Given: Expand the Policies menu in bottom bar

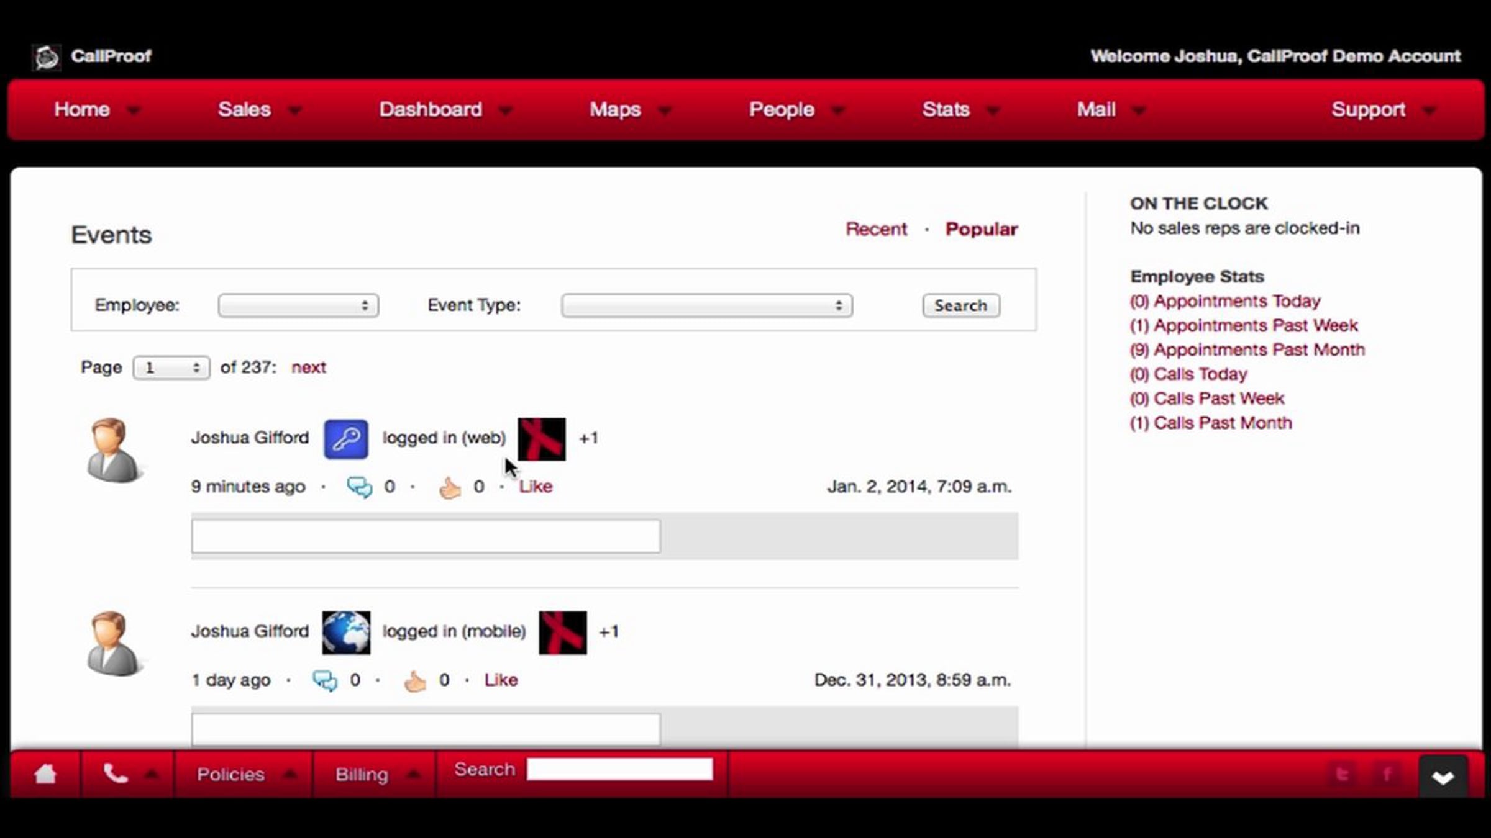Looking at the screenshot, I should (x=245, y=774).
